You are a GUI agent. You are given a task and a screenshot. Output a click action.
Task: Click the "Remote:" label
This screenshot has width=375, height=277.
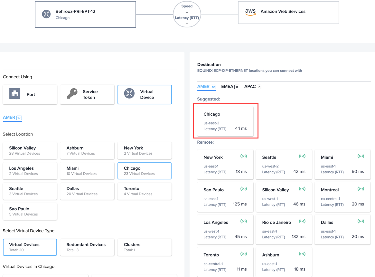point(205,142)
